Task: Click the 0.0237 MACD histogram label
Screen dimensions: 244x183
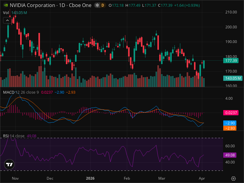Action: pos(231,113)
